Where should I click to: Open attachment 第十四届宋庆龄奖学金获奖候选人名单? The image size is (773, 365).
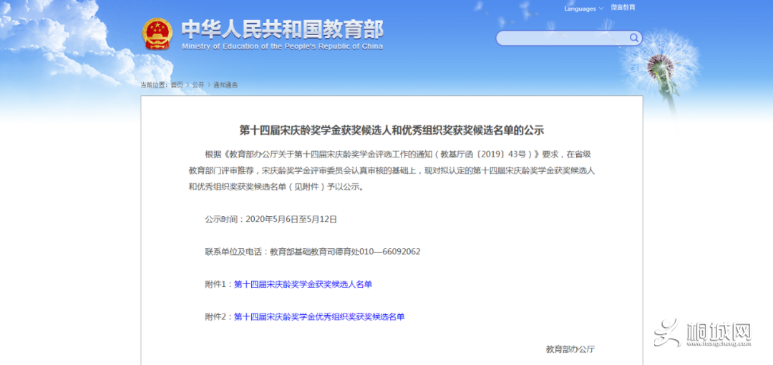coord(303,284)
